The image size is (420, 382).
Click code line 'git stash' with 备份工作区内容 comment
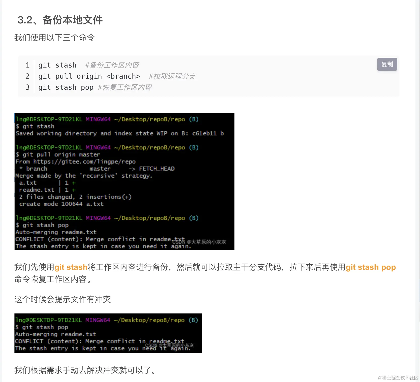89,65
